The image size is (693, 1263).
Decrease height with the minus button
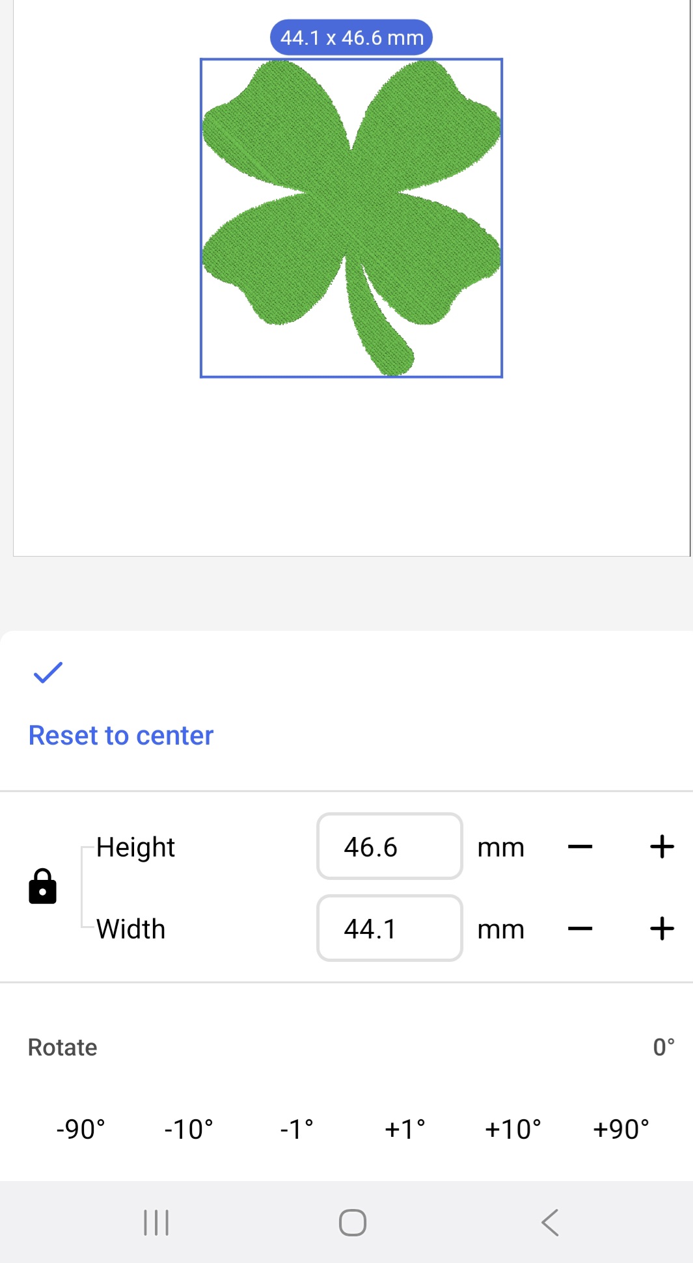[x=580, y=847]
